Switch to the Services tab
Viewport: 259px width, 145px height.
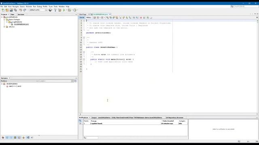click(21, 14)
